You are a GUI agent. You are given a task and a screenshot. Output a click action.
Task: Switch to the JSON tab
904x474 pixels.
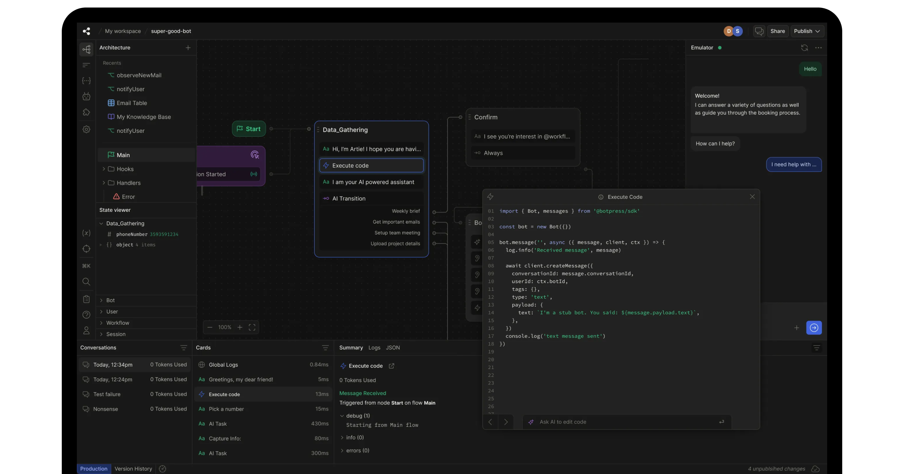(392, 348)
